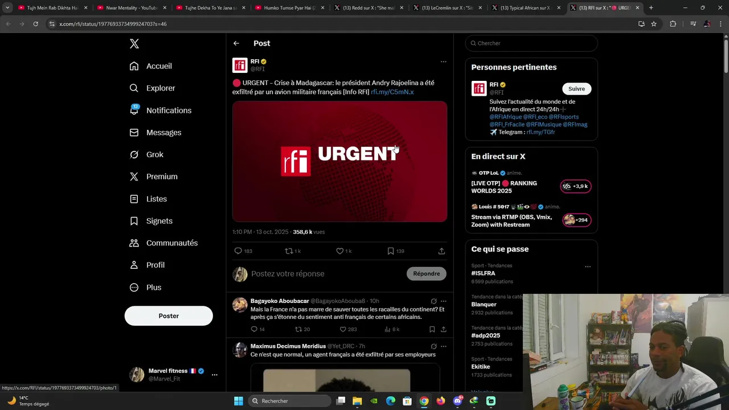
Task: Click the Répondre button
Action: pos(427,274)
